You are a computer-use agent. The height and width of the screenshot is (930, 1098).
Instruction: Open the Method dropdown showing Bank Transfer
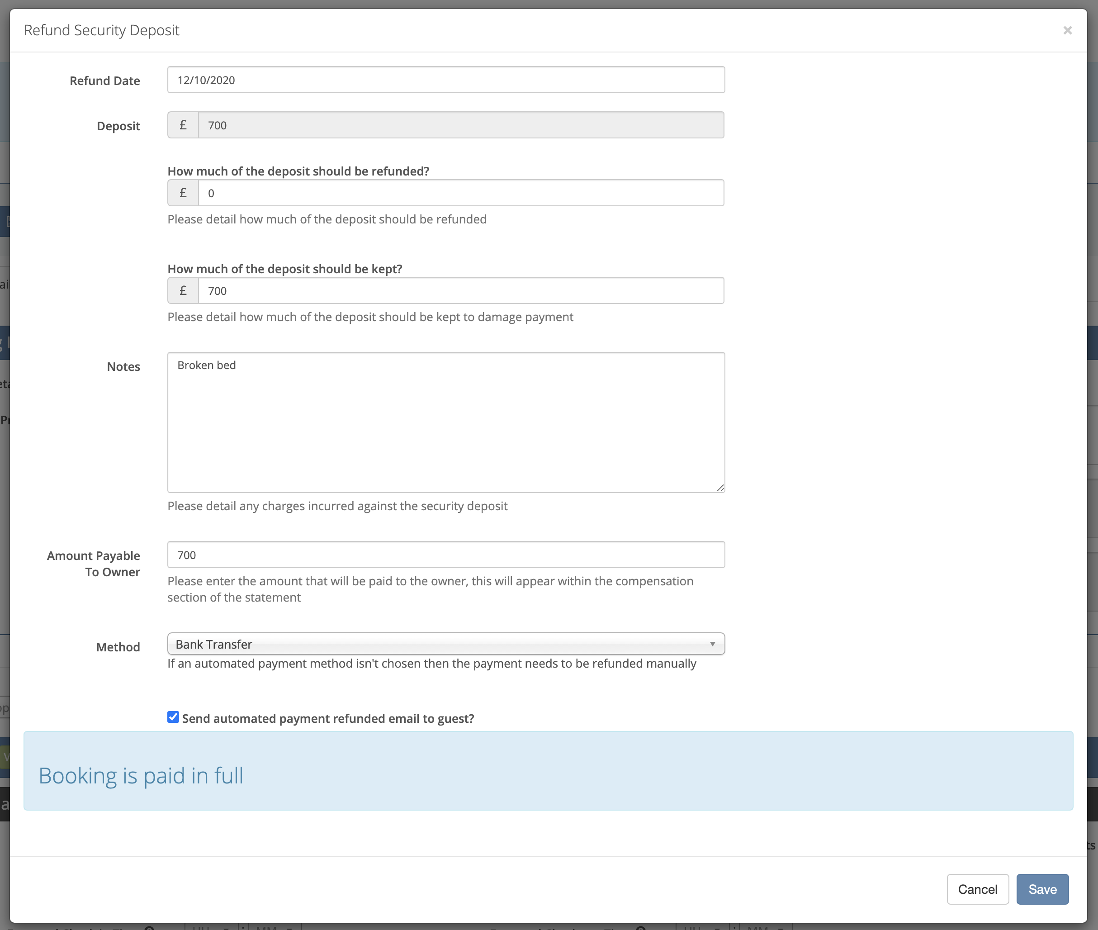[445, 644]
